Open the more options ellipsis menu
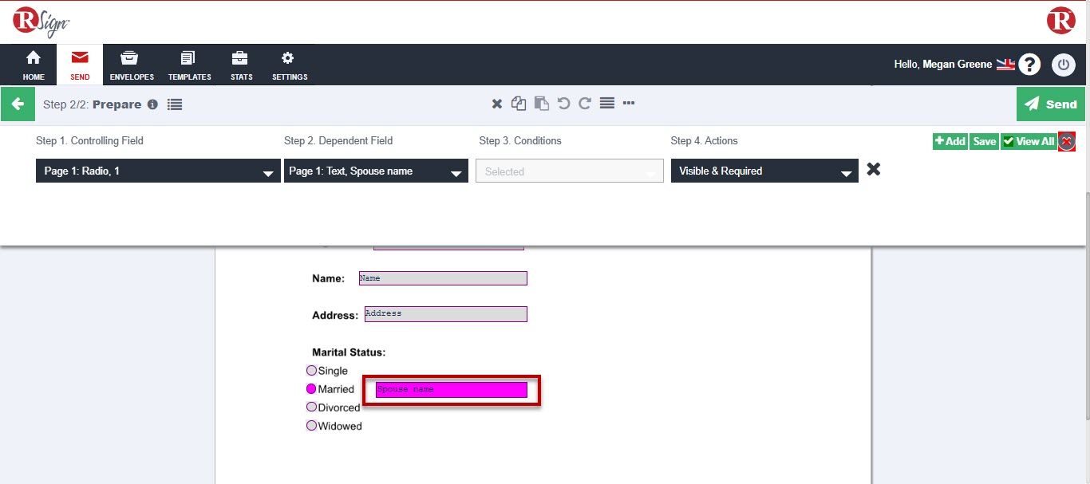 (x=629, y=103)
